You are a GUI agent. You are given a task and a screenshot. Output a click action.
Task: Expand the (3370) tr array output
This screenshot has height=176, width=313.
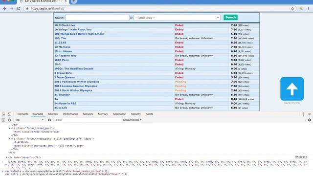tap(6, 165)
